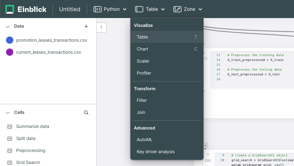This screenshot has height=166, width=294.
Task: Add new data with the plus icon
Action: [86, 26]
